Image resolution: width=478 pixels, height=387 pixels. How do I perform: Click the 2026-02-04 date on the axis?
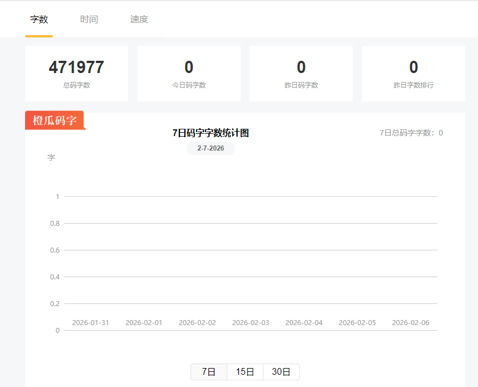304,323
